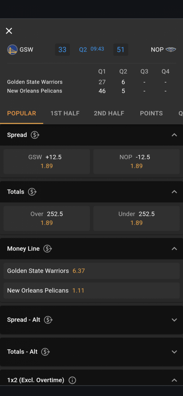This screenshot has width=183, height=396.
Task: Click cash-out icon next to Spread
Action: [x=35, y=135]
